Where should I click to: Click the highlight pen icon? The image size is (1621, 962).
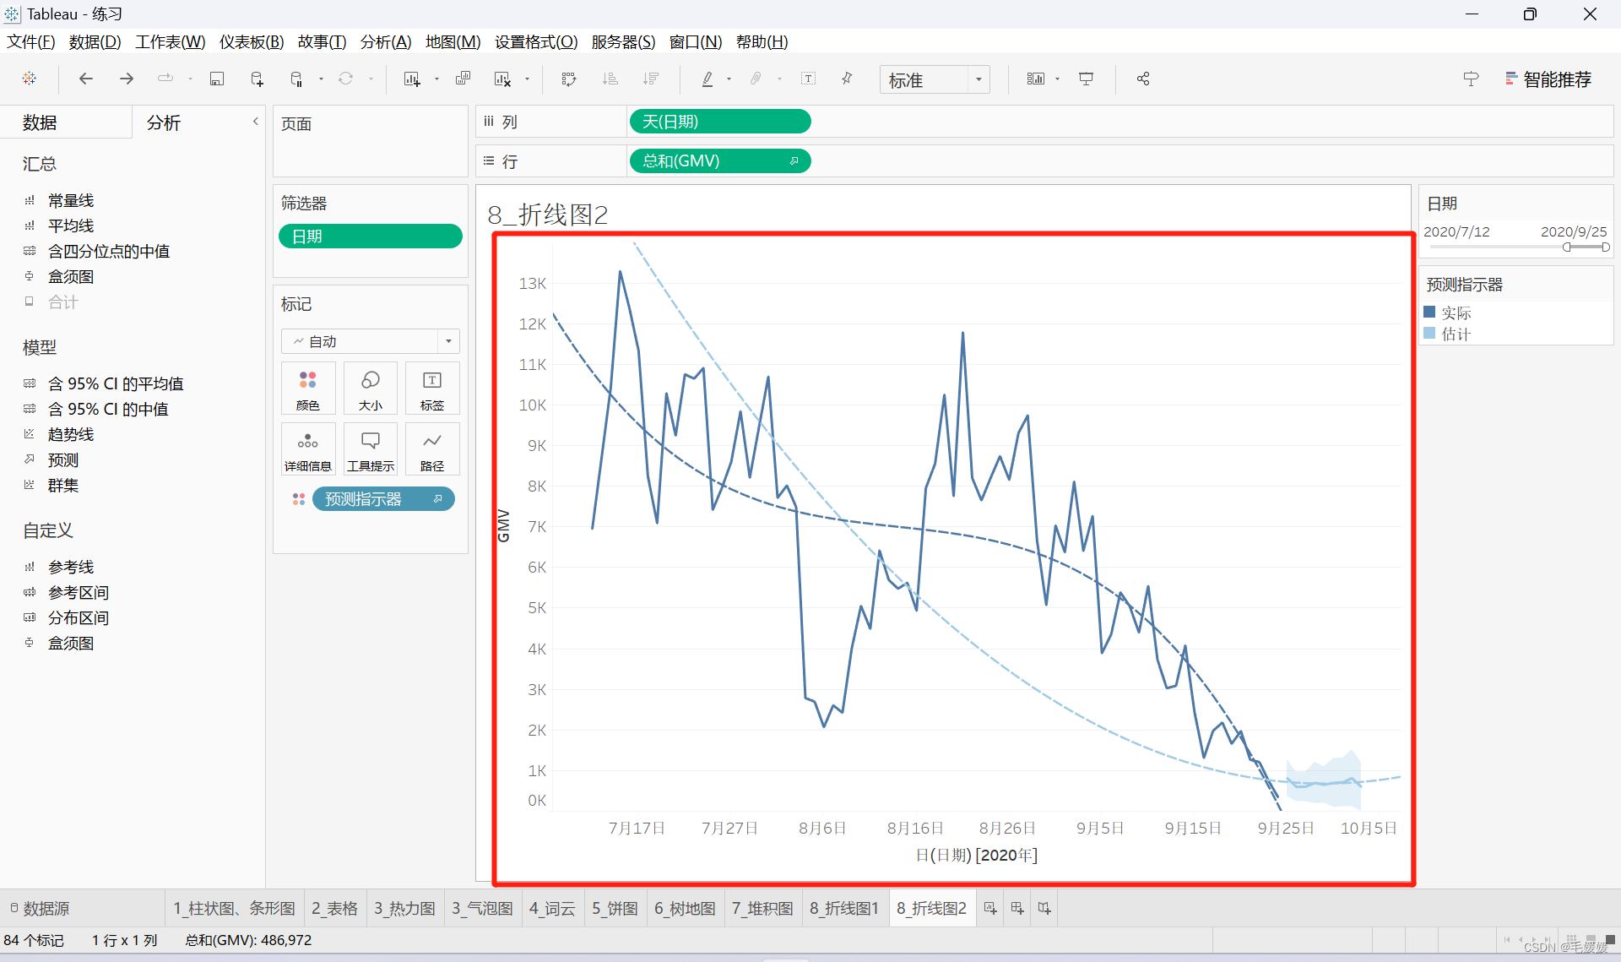tap(707, 79)
